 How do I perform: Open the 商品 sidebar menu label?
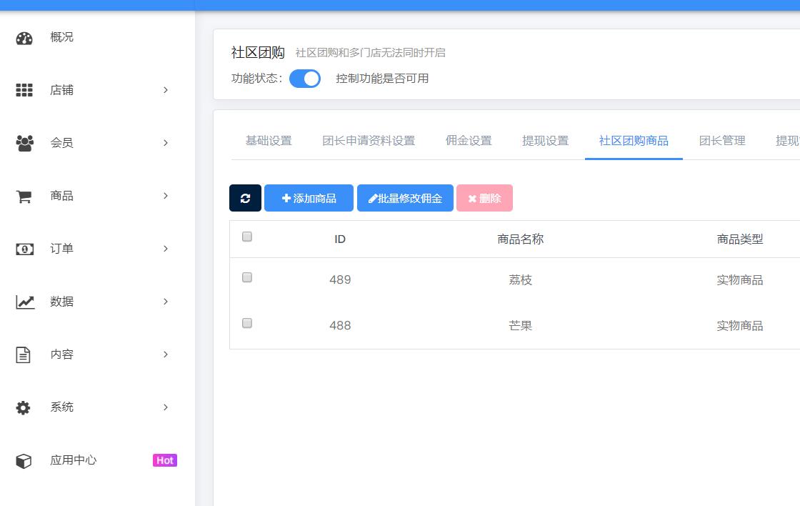point(61,196)
